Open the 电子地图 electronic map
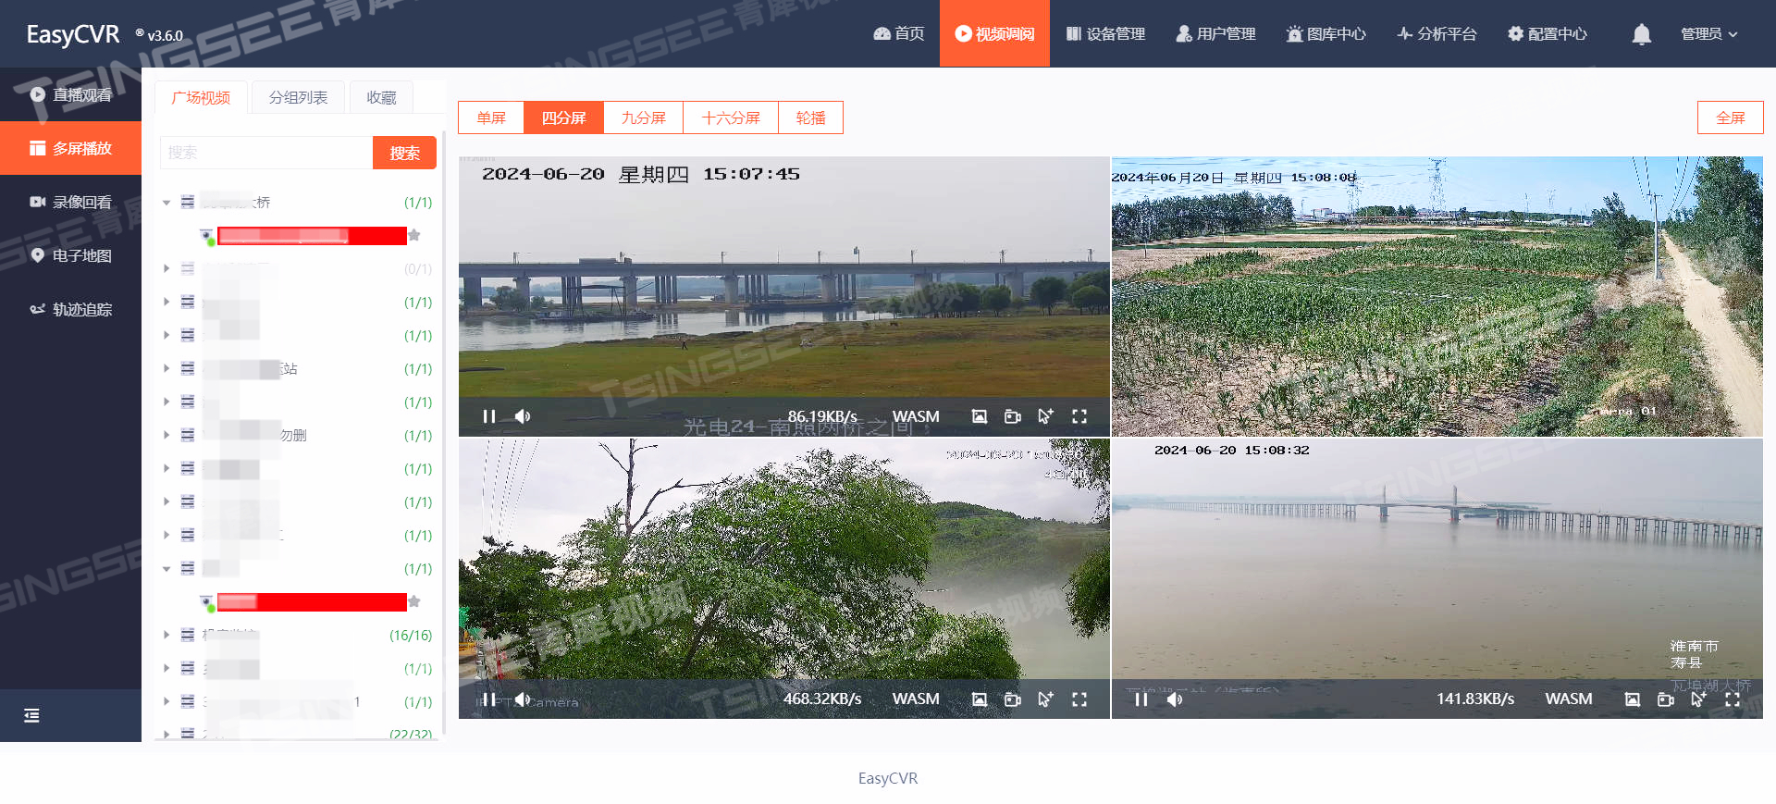This screenshot has width=1776, height=804. click(x=70, y=255)
